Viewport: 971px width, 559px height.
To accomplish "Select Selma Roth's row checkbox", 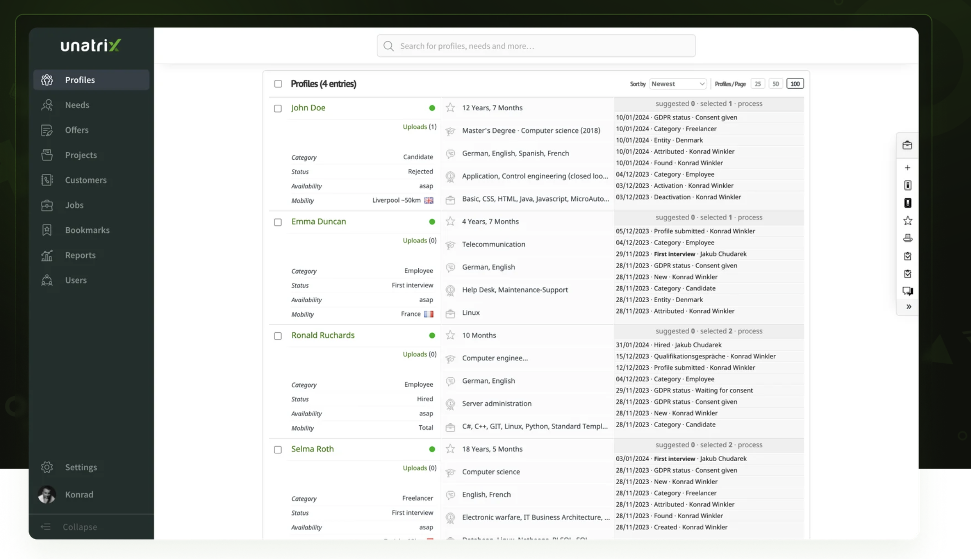I will pyautogui.click(x=278, y=449).
